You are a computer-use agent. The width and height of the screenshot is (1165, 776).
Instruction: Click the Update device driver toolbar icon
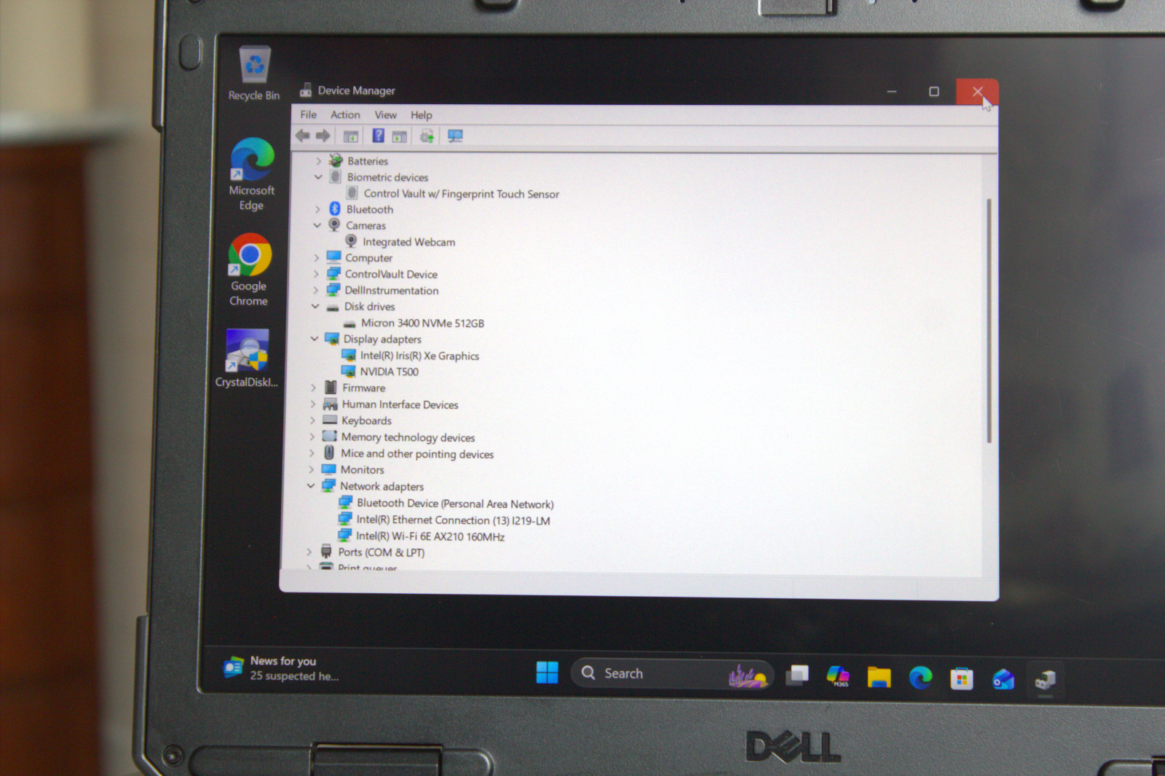[x=427, y=136]
